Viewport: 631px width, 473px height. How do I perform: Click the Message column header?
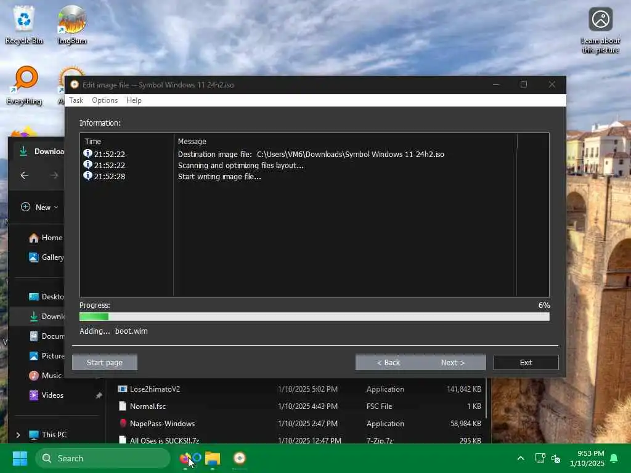[x=192, y=141]
